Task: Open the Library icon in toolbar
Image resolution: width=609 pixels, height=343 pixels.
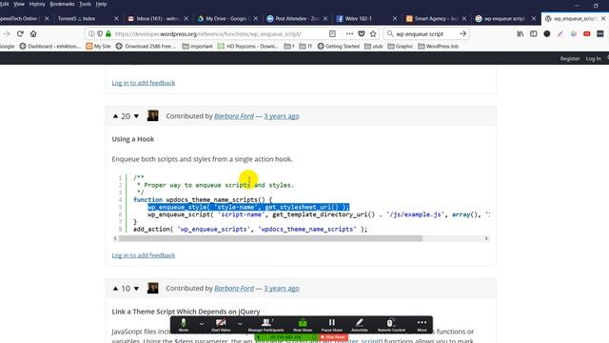Action: [521, 34]
